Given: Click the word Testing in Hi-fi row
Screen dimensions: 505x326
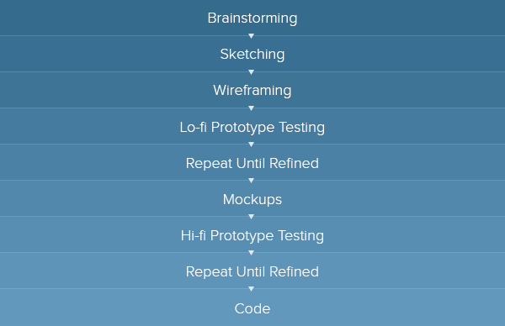Looking at the screenshot, I should point(300,236).
